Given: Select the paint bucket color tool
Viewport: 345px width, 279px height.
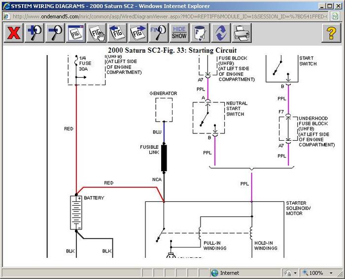Looking at the screenshot, I should 200,33.
